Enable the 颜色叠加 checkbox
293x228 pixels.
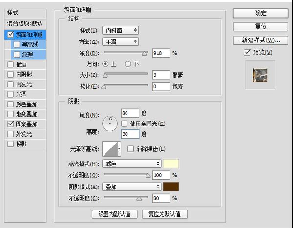[x=10, y=104]
